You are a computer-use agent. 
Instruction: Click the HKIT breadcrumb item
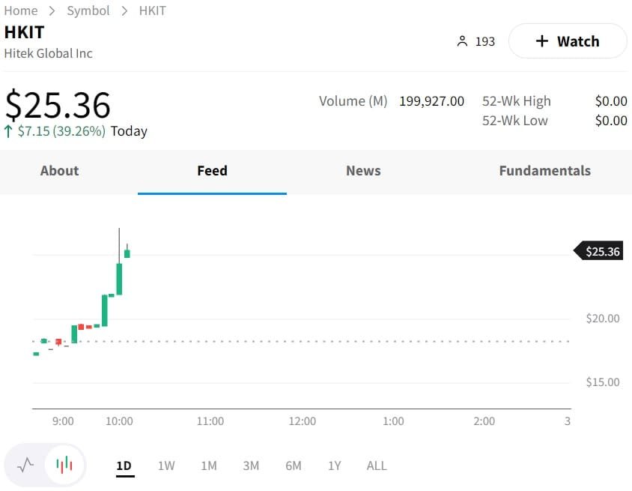click(x=153, y=10)
